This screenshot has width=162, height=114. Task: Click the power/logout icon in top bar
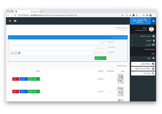coord(10,21)
